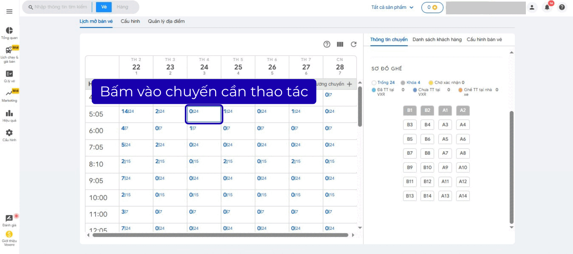Click the column view icon
Image resolution: width=573 pixels, height=254 pixels.
pyautogui.click(x=340, y=45)
